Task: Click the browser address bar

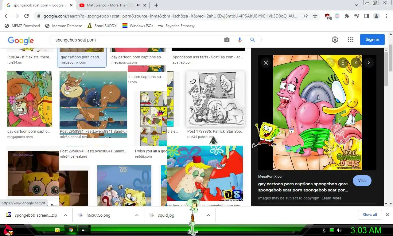Action: click(170, 16)
